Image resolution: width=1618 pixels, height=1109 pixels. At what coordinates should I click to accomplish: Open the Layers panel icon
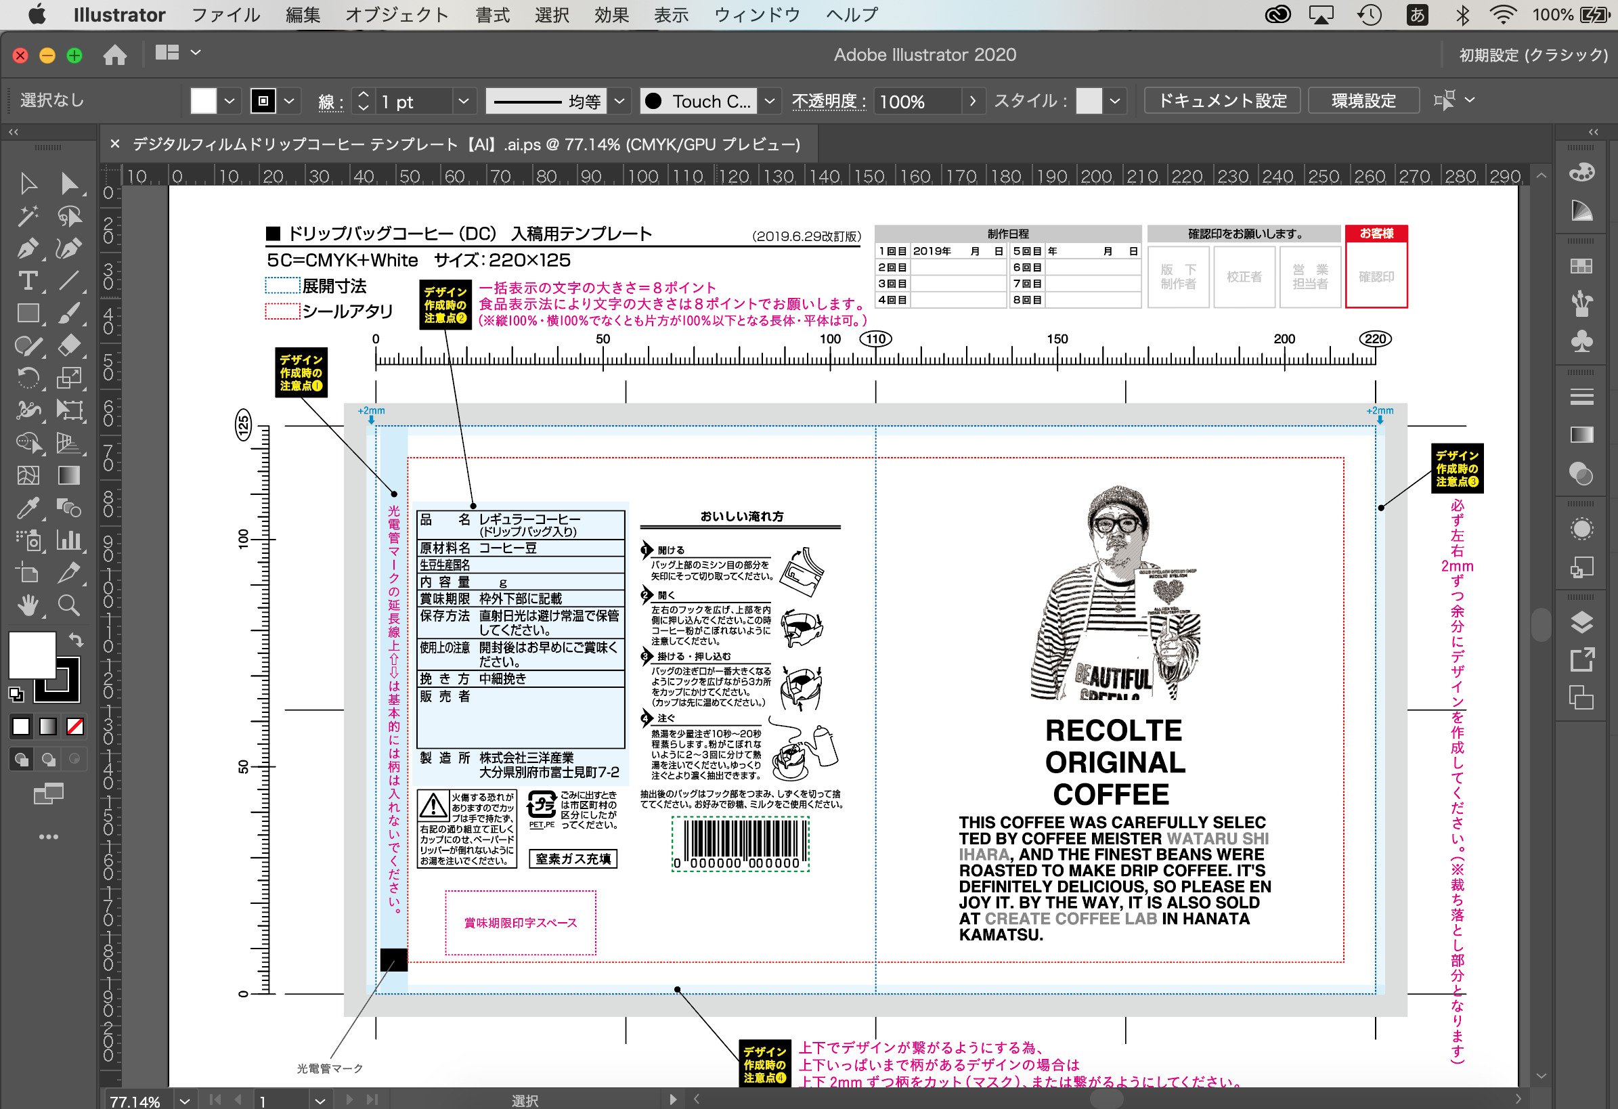pyautogui.click(x=1582, y=622)
